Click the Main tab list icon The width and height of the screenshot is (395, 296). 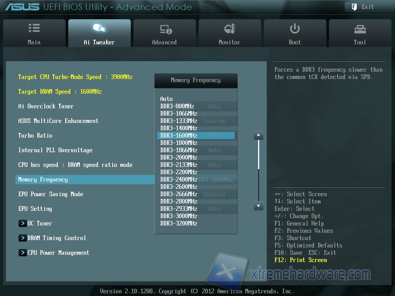click(34, 29)
